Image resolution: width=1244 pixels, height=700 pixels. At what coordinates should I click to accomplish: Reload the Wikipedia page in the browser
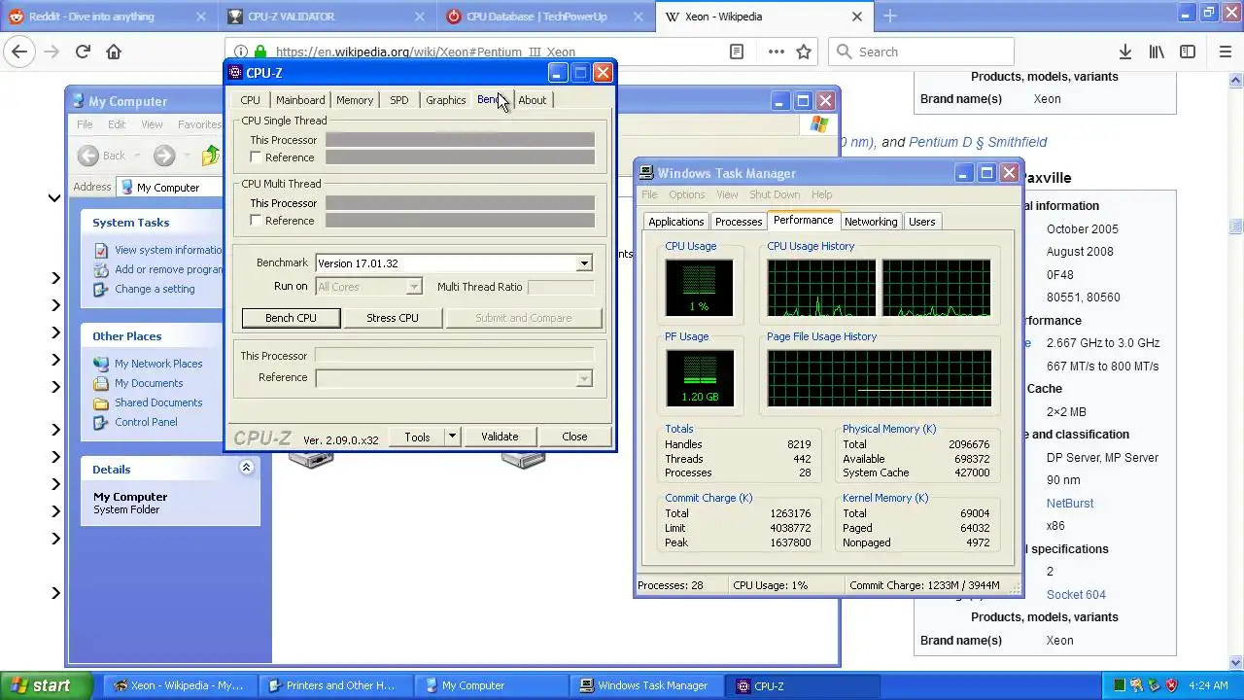83,52
